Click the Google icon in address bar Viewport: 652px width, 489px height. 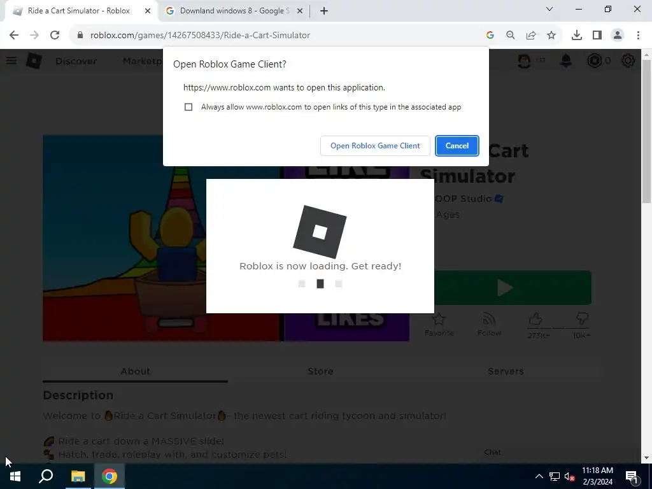pos(490,35)
